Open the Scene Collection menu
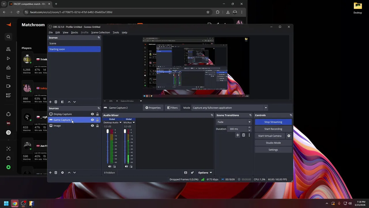369x208 pixels. point(100,32)
